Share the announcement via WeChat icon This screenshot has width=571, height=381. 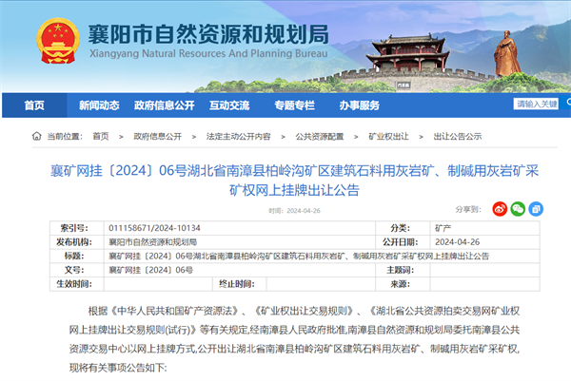pos(518,208)
